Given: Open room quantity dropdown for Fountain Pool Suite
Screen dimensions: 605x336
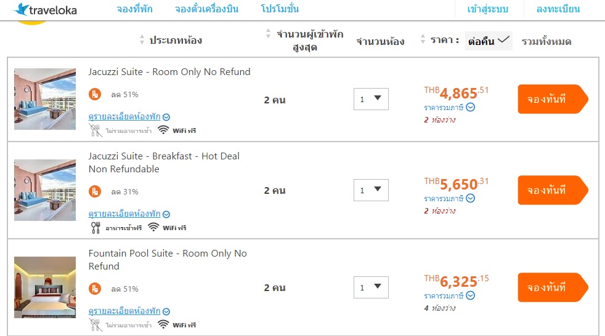Looking at the screenshot, I should tap(371, 287).
